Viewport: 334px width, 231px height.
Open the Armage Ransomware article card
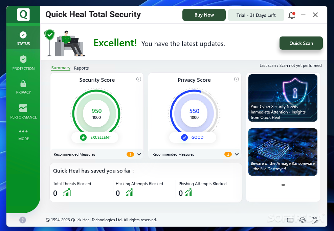[283, 152]
